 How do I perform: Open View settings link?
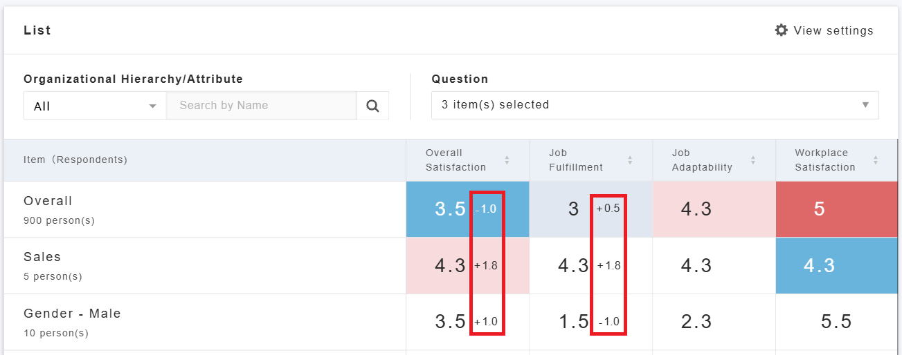tap(833, 30)
